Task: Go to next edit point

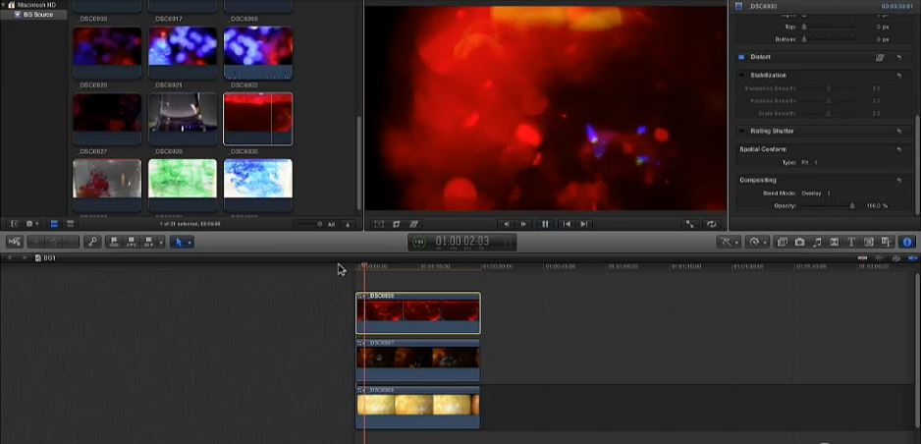Action: pyautogui.click(x=584, y=224)
